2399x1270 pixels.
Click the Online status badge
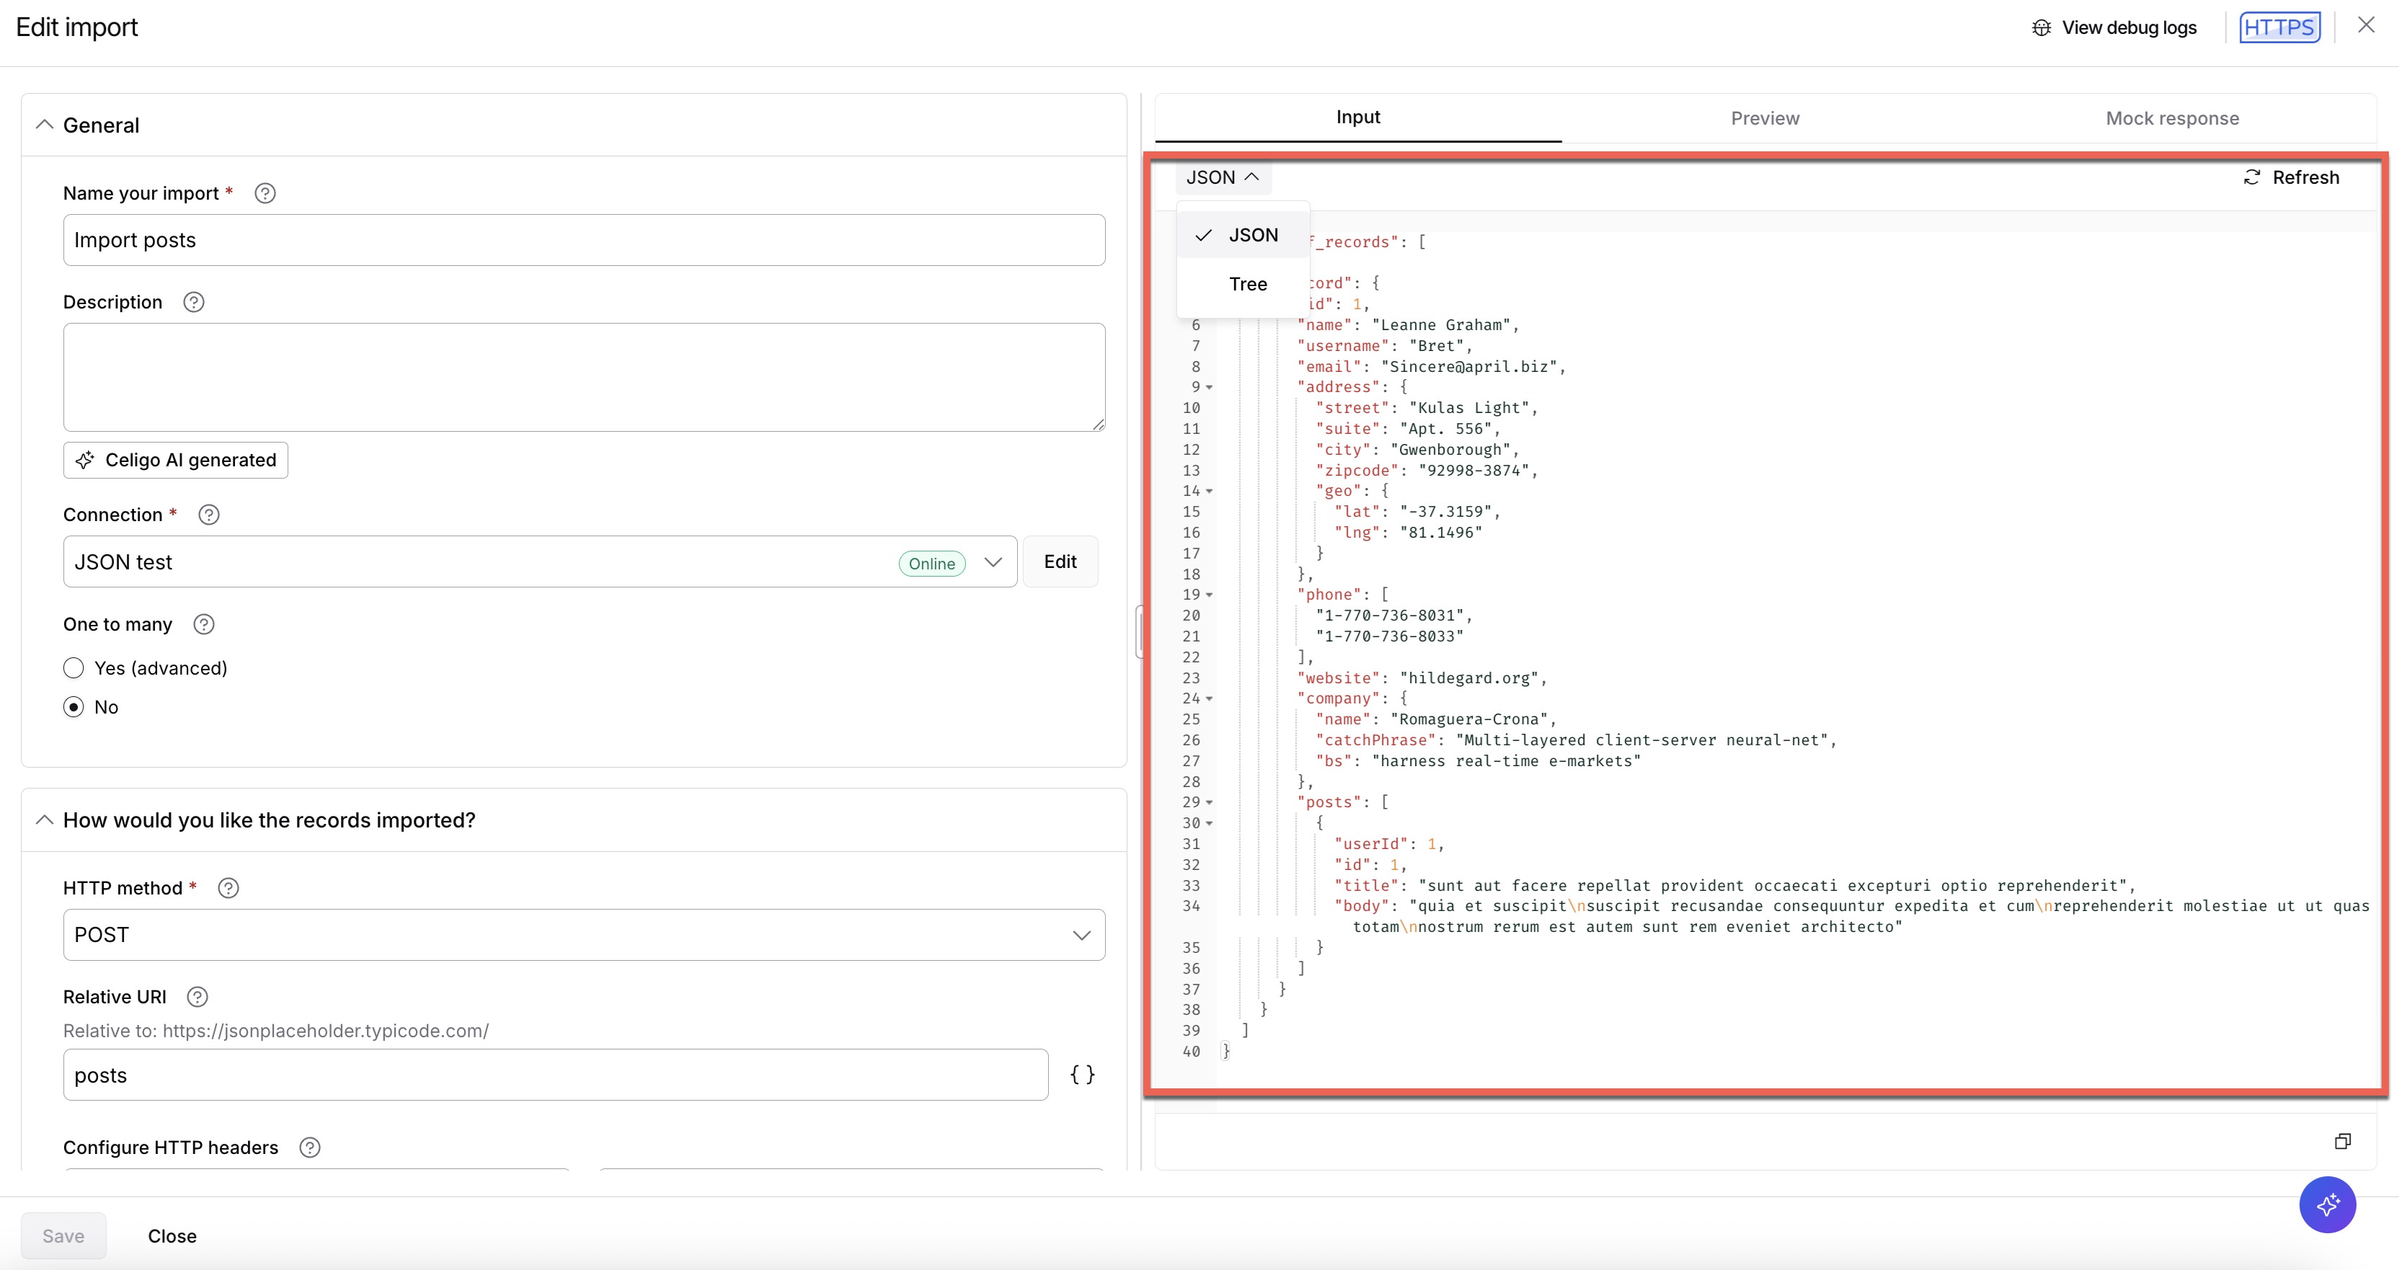931,564
